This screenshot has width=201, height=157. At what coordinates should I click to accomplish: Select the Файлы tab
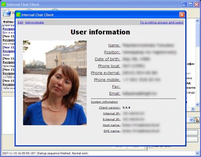click(8, 22)
